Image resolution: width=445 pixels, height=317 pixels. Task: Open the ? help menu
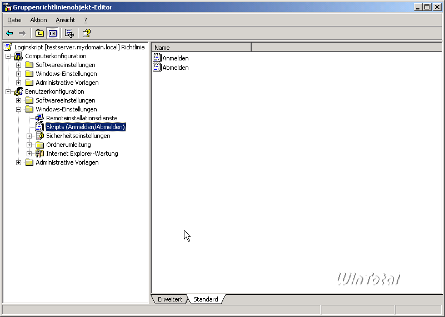coord(86,20)
